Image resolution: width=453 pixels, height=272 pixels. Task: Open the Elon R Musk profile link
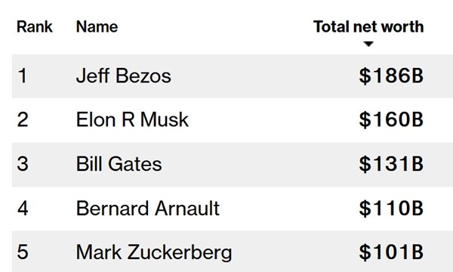tap(132, 119)
